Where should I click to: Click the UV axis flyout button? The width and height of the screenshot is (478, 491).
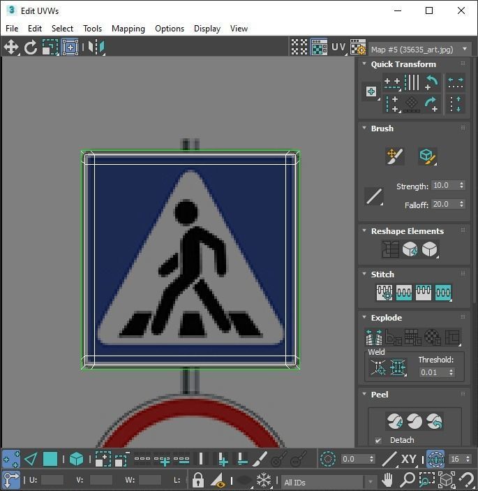pos(339,47)
